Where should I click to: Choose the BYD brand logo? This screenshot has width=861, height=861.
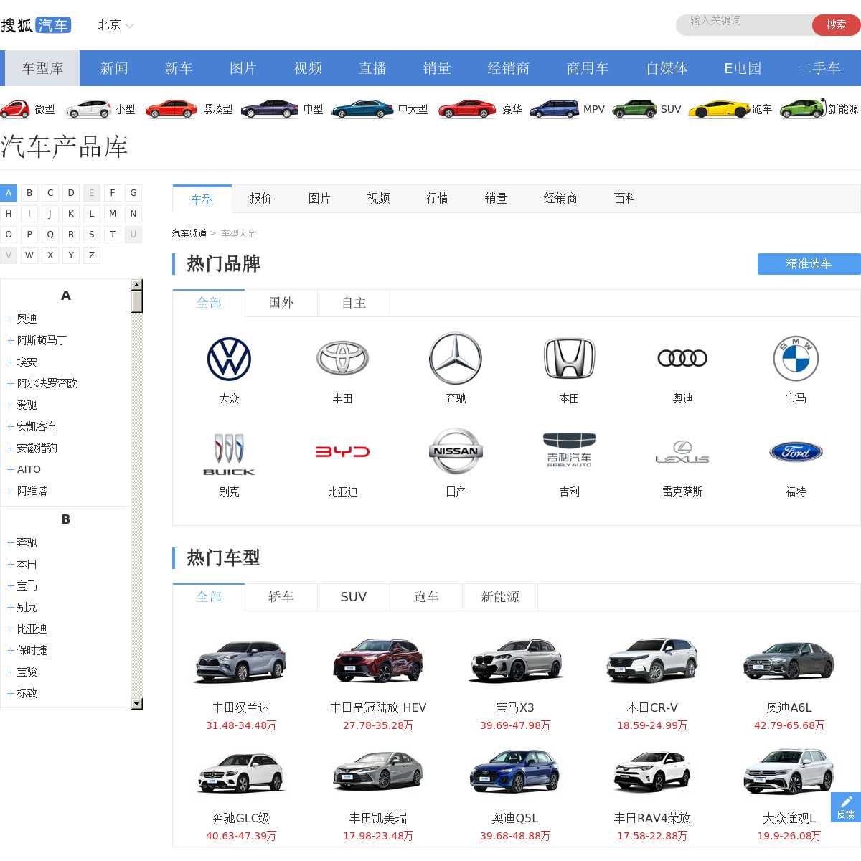coord(342,452)
